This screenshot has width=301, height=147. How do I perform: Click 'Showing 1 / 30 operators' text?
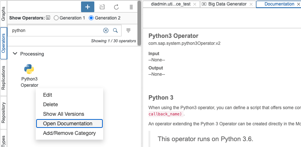113,41
